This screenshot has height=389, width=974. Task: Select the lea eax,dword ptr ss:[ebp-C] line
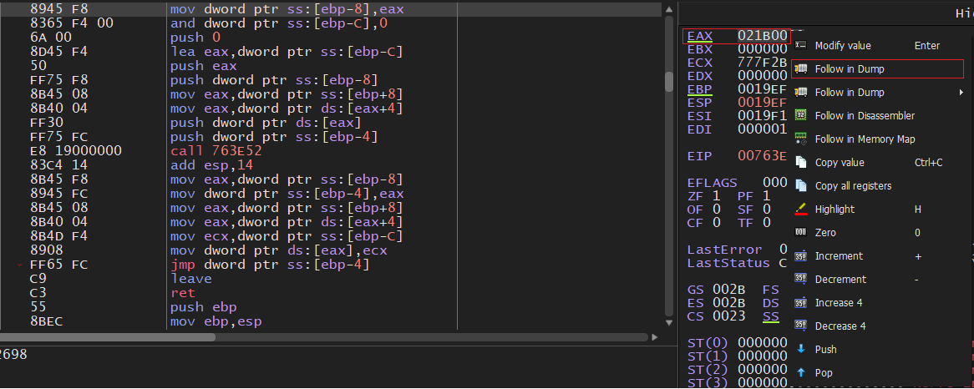pyautogui.click(x=287, y=52)
